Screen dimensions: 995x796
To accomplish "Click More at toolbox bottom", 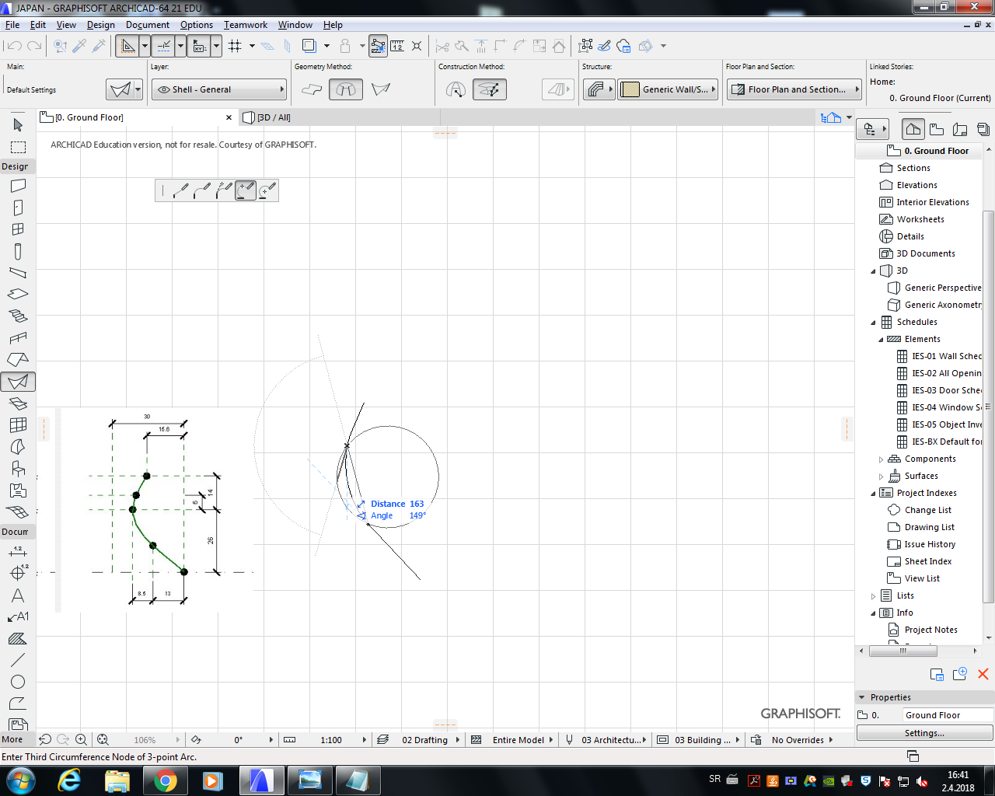I will point(12,739).
